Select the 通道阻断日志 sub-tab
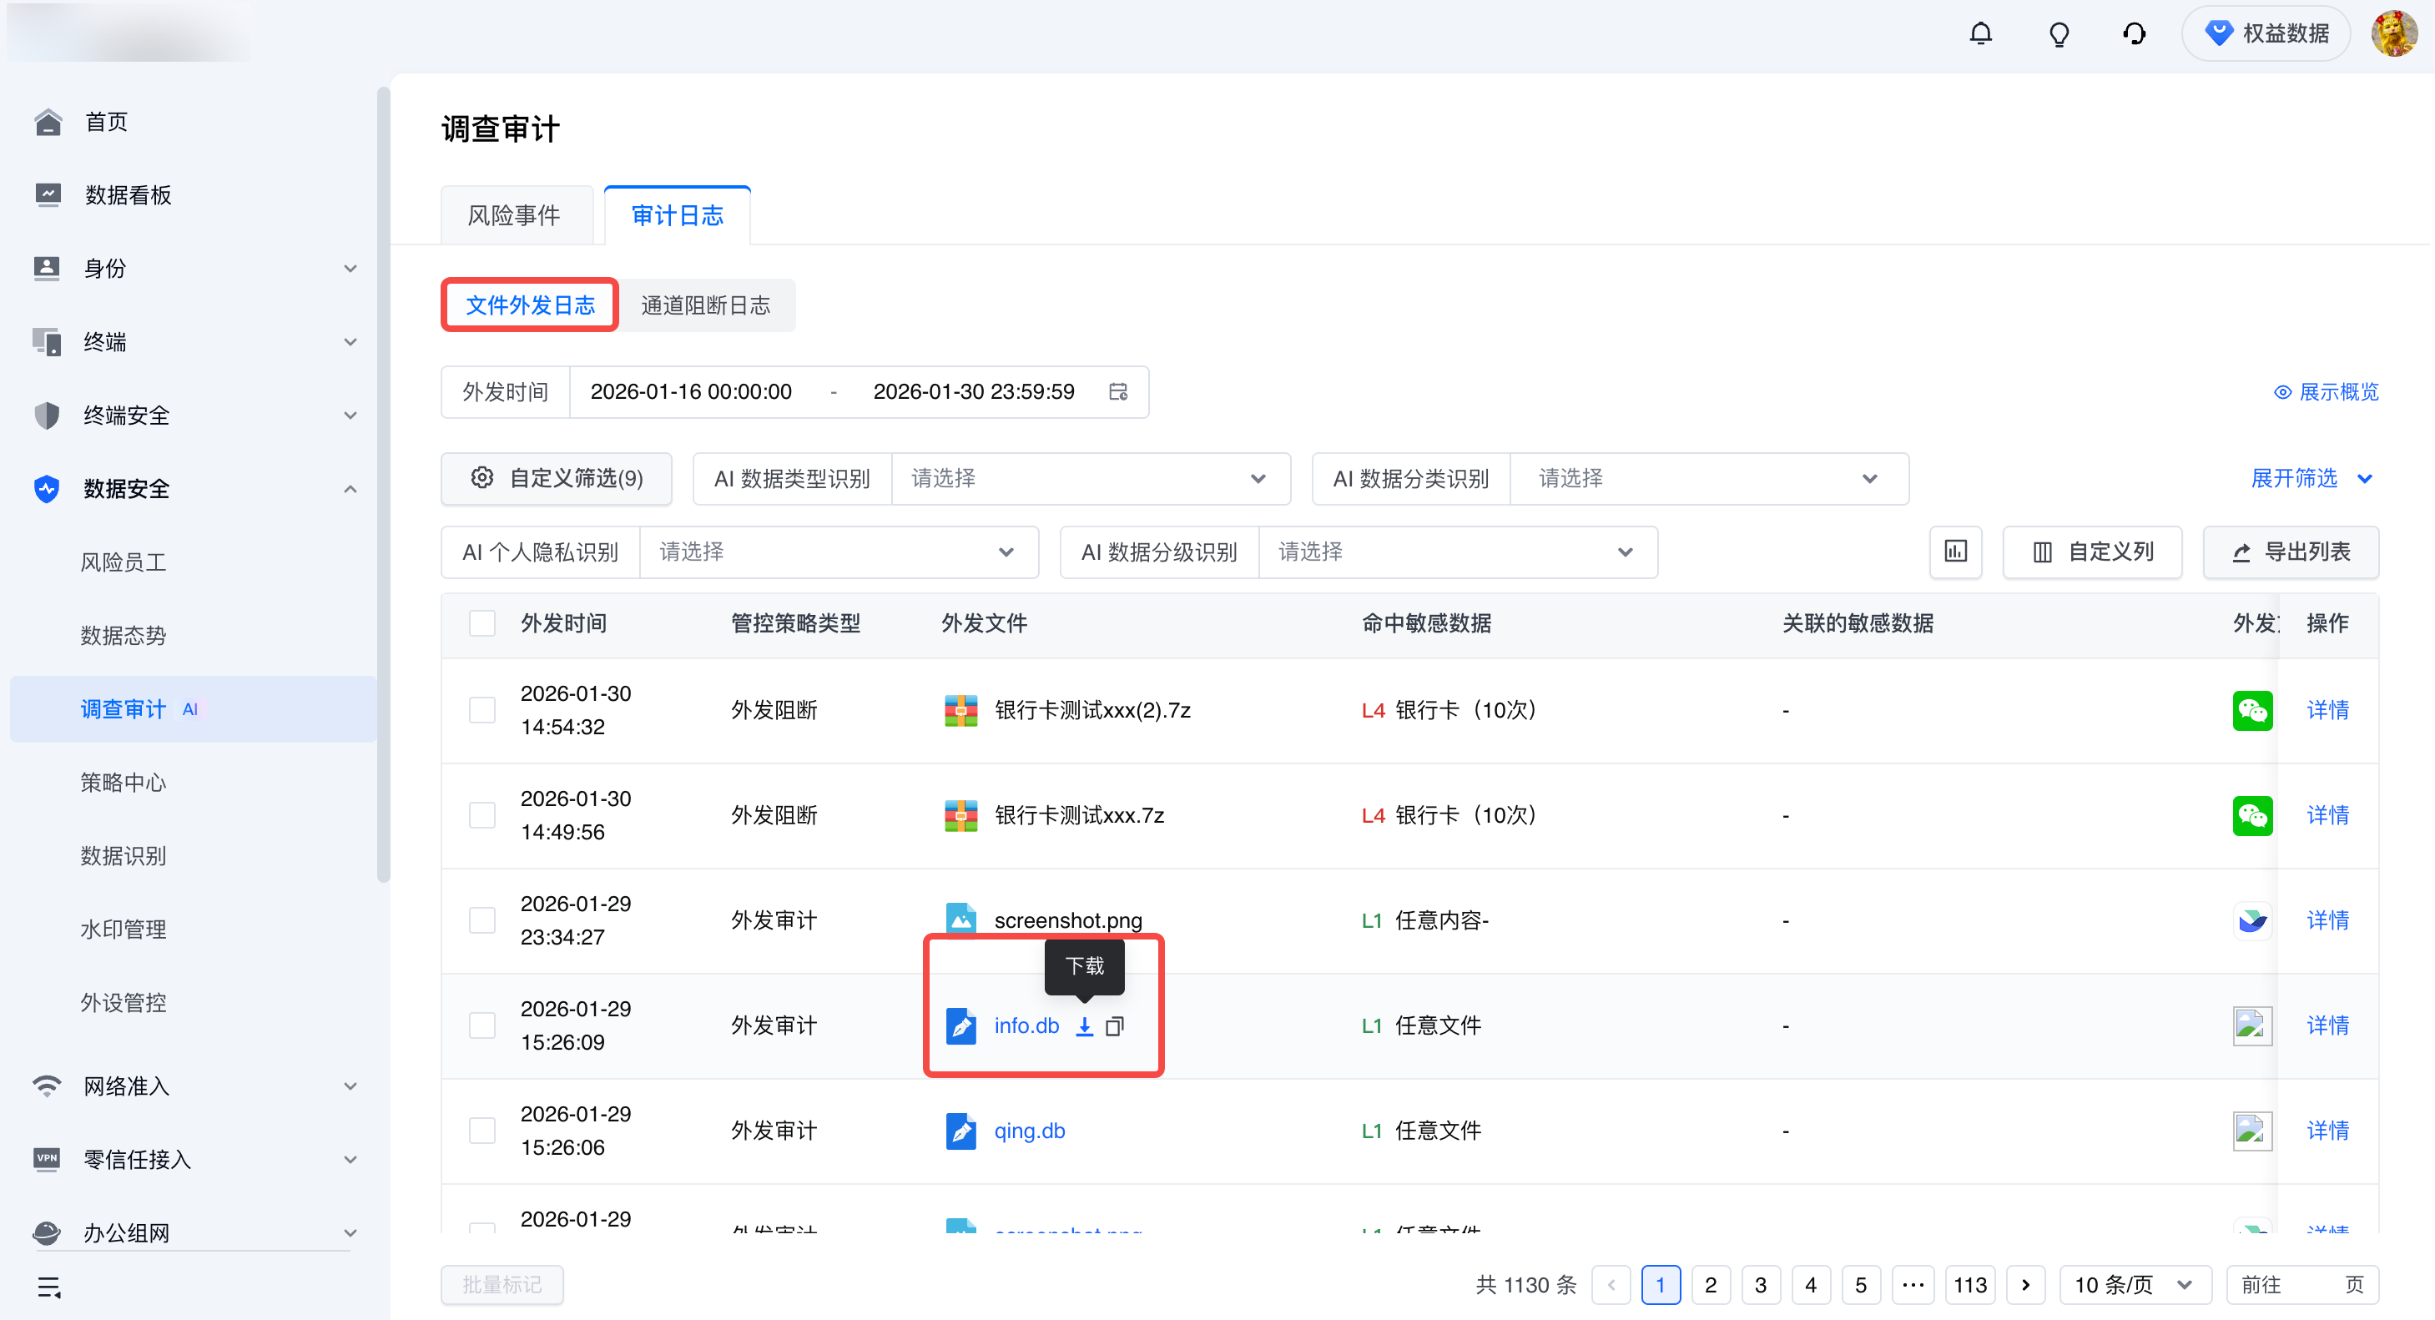 tap(705, 305)
